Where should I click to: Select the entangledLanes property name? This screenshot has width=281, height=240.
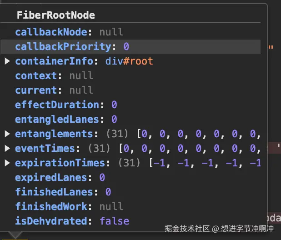(57, 120)
